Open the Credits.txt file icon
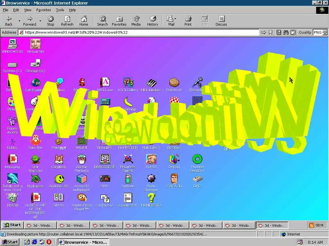Viewport: 329px width, 246px height. [128, 200]
